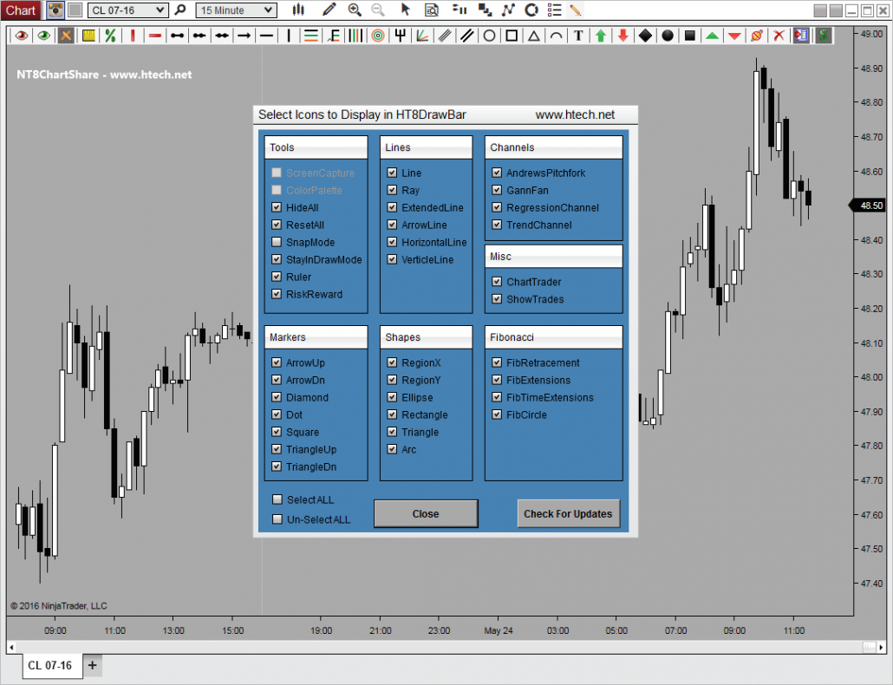Select the CL 07-16 chart tab
893x685 pixels.
point(50,665)
